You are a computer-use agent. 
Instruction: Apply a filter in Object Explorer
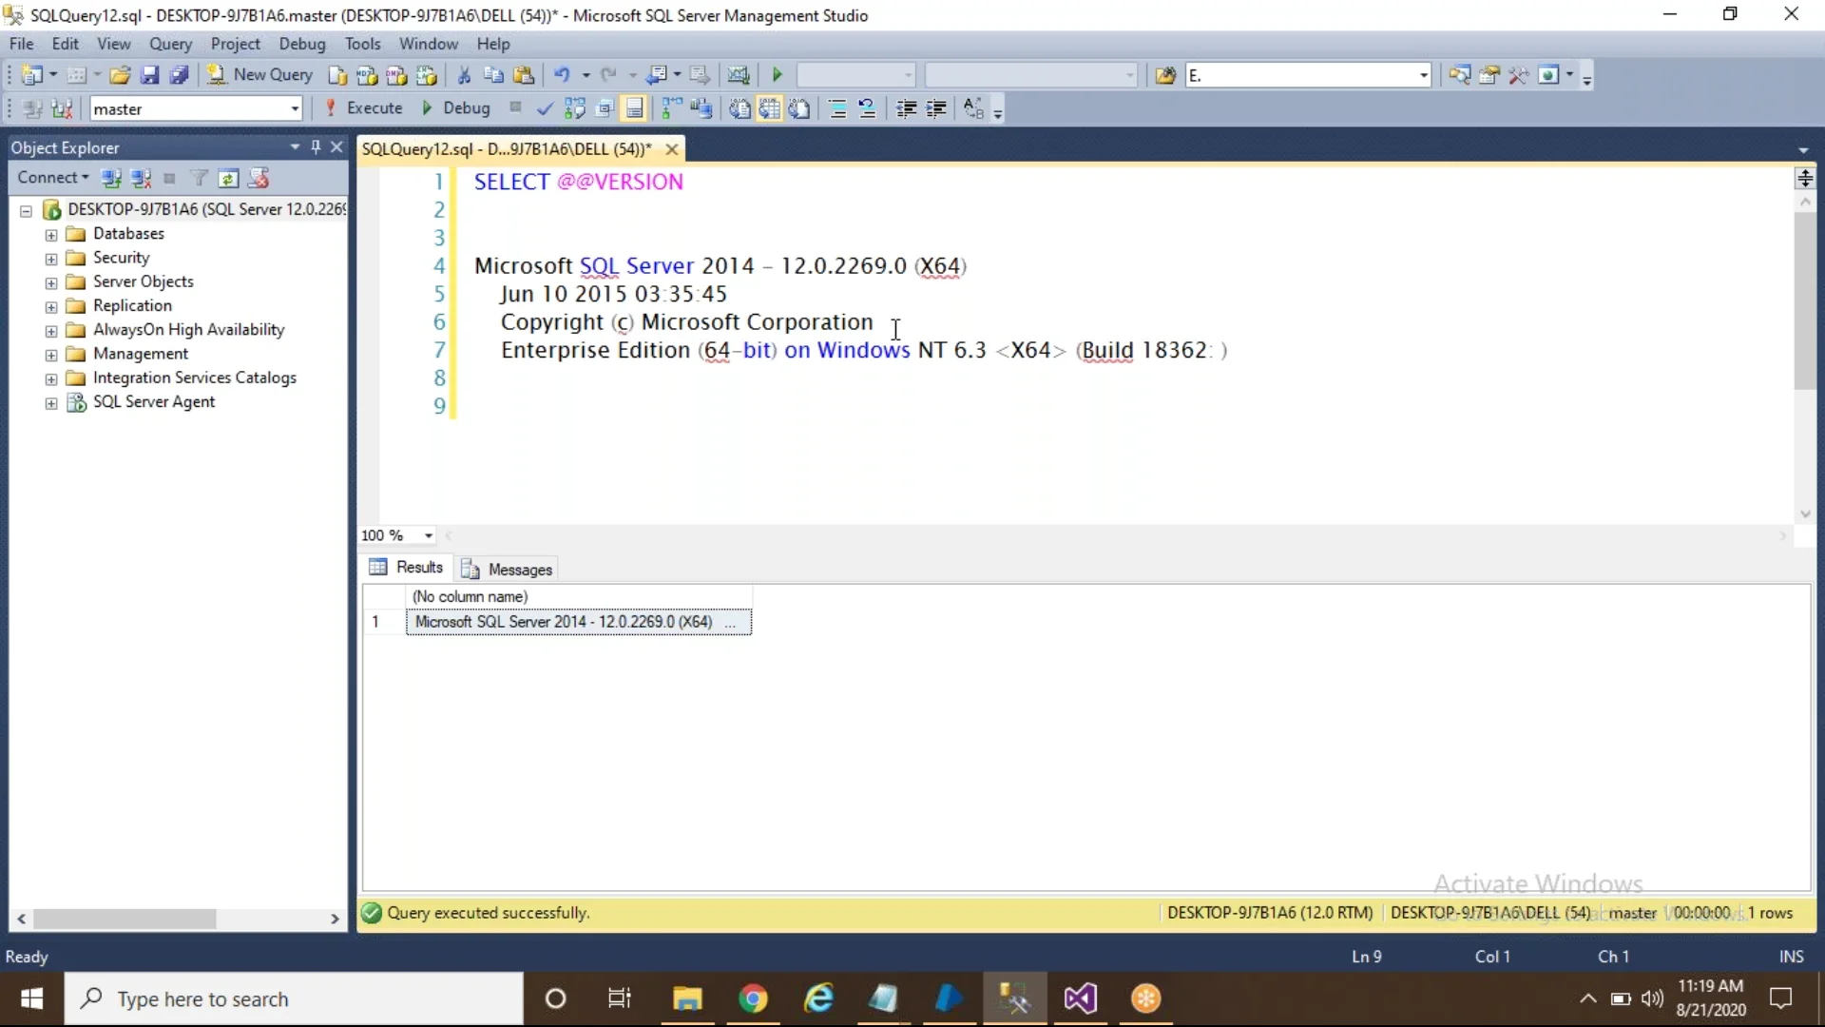199,178
